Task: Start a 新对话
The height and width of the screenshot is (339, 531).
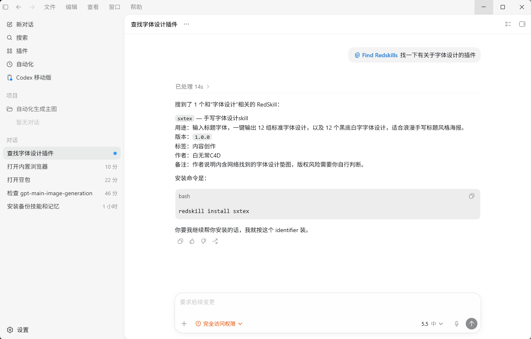Action: coord(62,24)
